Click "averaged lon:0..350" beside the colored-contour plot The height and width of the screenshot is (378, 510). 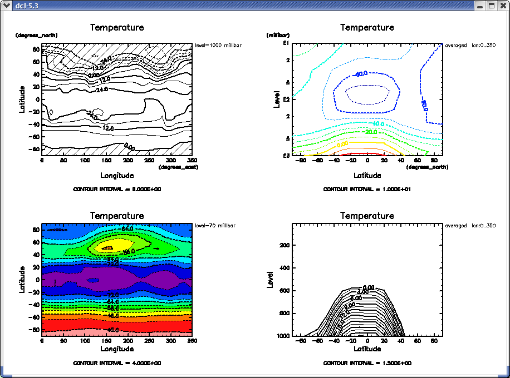click(x=470, y=46)
